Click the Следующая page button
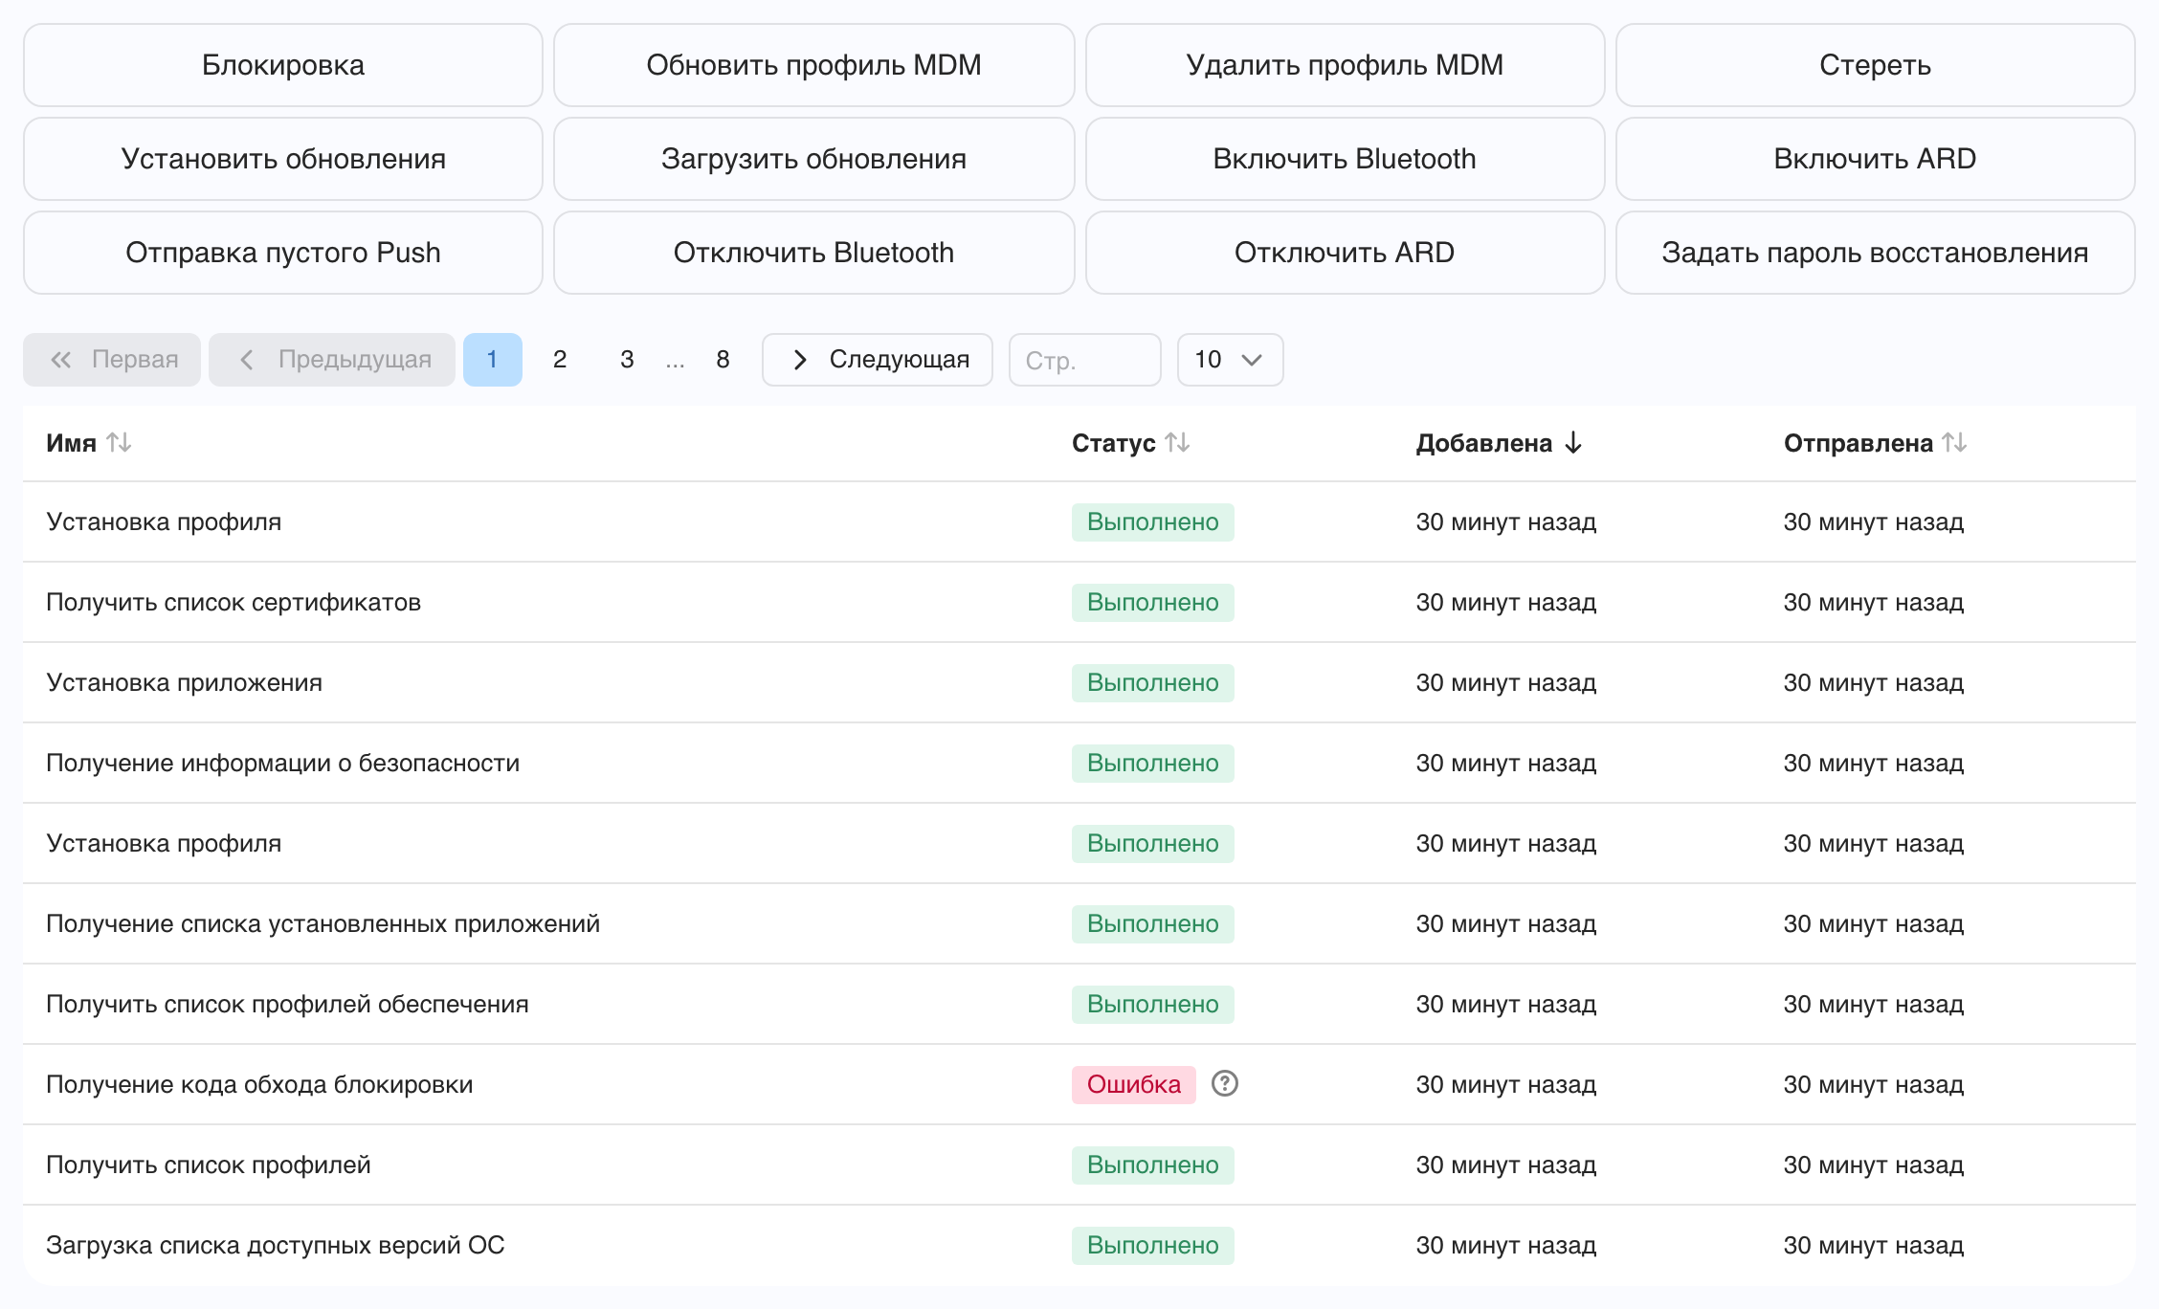Viewport: 2159px width, 1309px height. [878, 360]
